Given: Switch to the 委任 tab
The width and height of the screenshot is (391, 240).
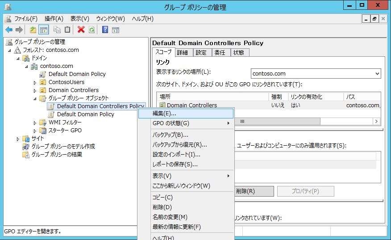Looking at the screenshot, I should 220,53.
